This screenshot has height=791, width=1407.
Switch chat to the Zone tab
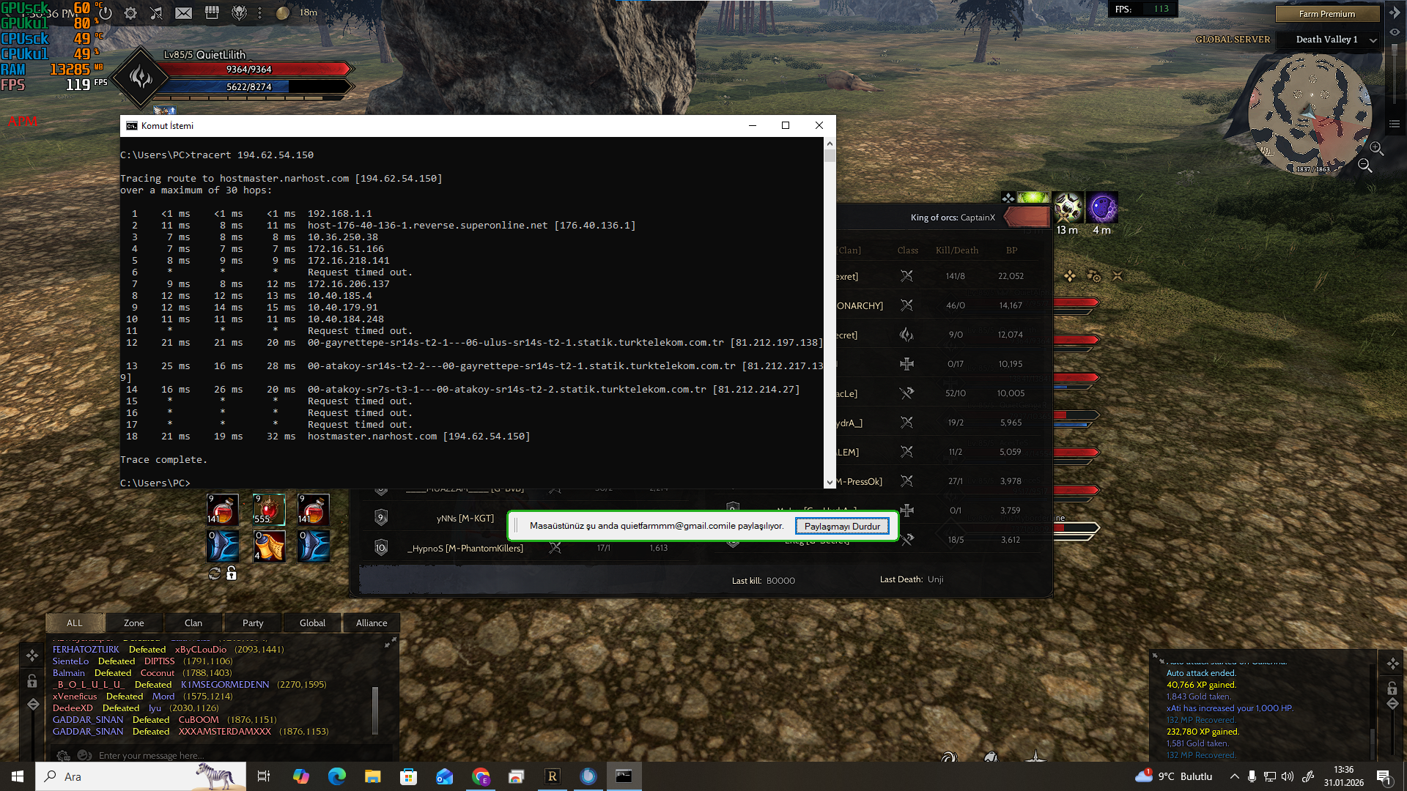pyautogui.click(x=134, y=623)
